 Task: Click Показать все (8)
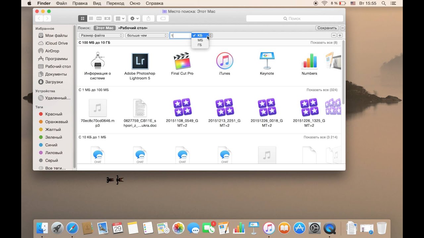click(x=324, y=43)
